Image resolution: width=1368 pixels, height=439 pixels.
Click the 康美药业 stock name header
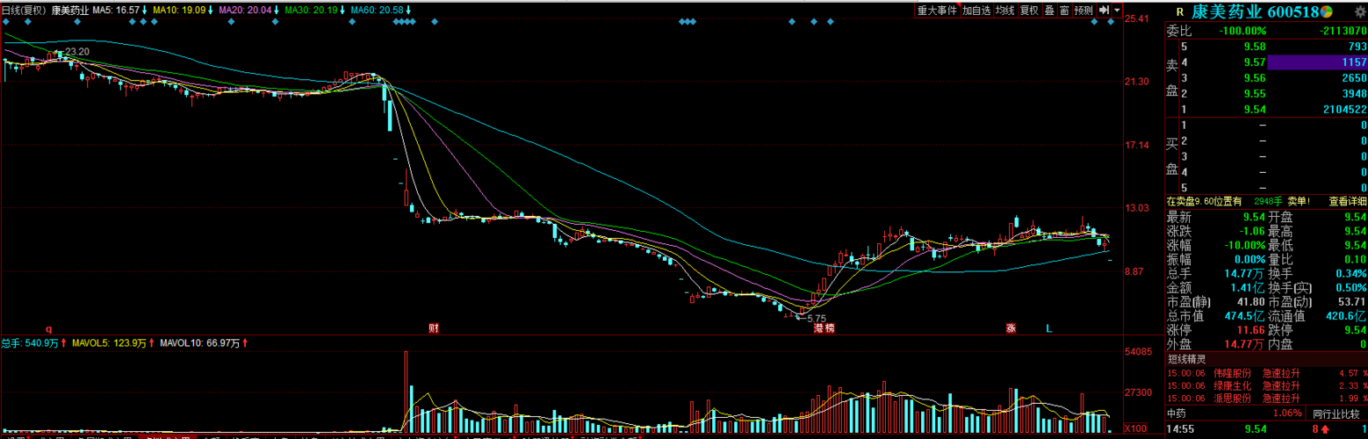[1226, 11]
